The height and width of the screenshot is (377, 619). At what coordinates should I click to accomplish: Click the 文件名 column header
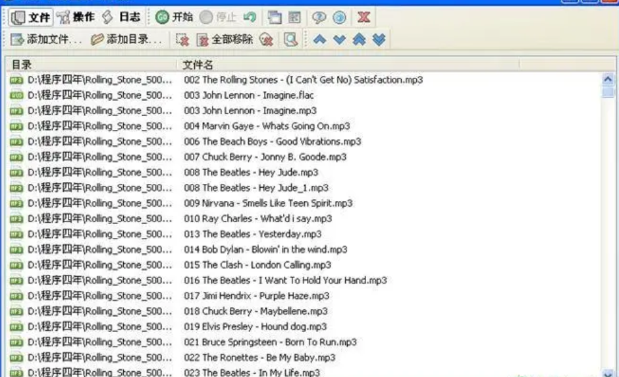coord(348,65)
